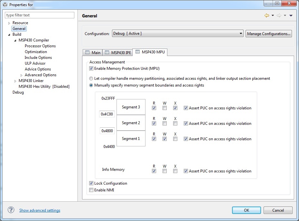Click the OK button

(246, 210)
